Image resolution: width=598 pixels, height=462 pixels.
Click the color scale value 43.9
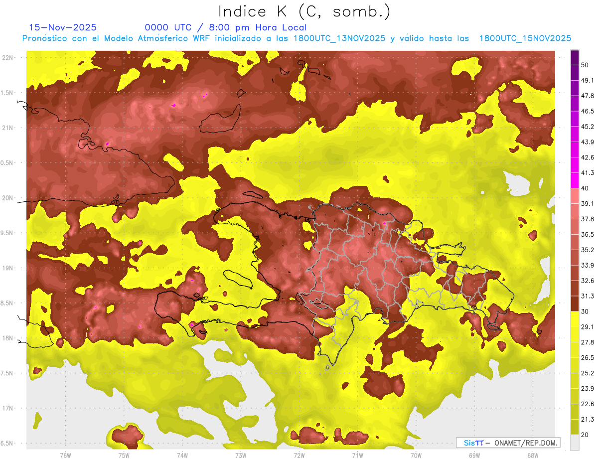pos(587,142)
